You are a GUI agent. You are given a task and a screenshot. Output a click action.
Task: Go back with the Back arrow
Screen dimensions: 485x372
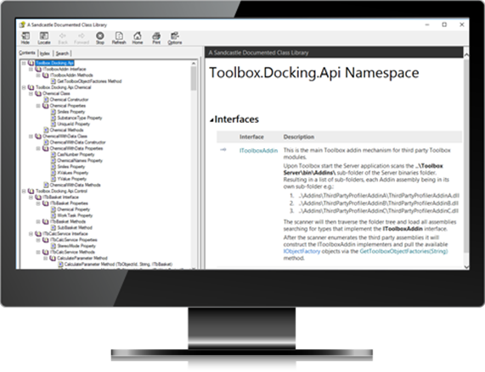pyautogui.click(x=63, y=38)
